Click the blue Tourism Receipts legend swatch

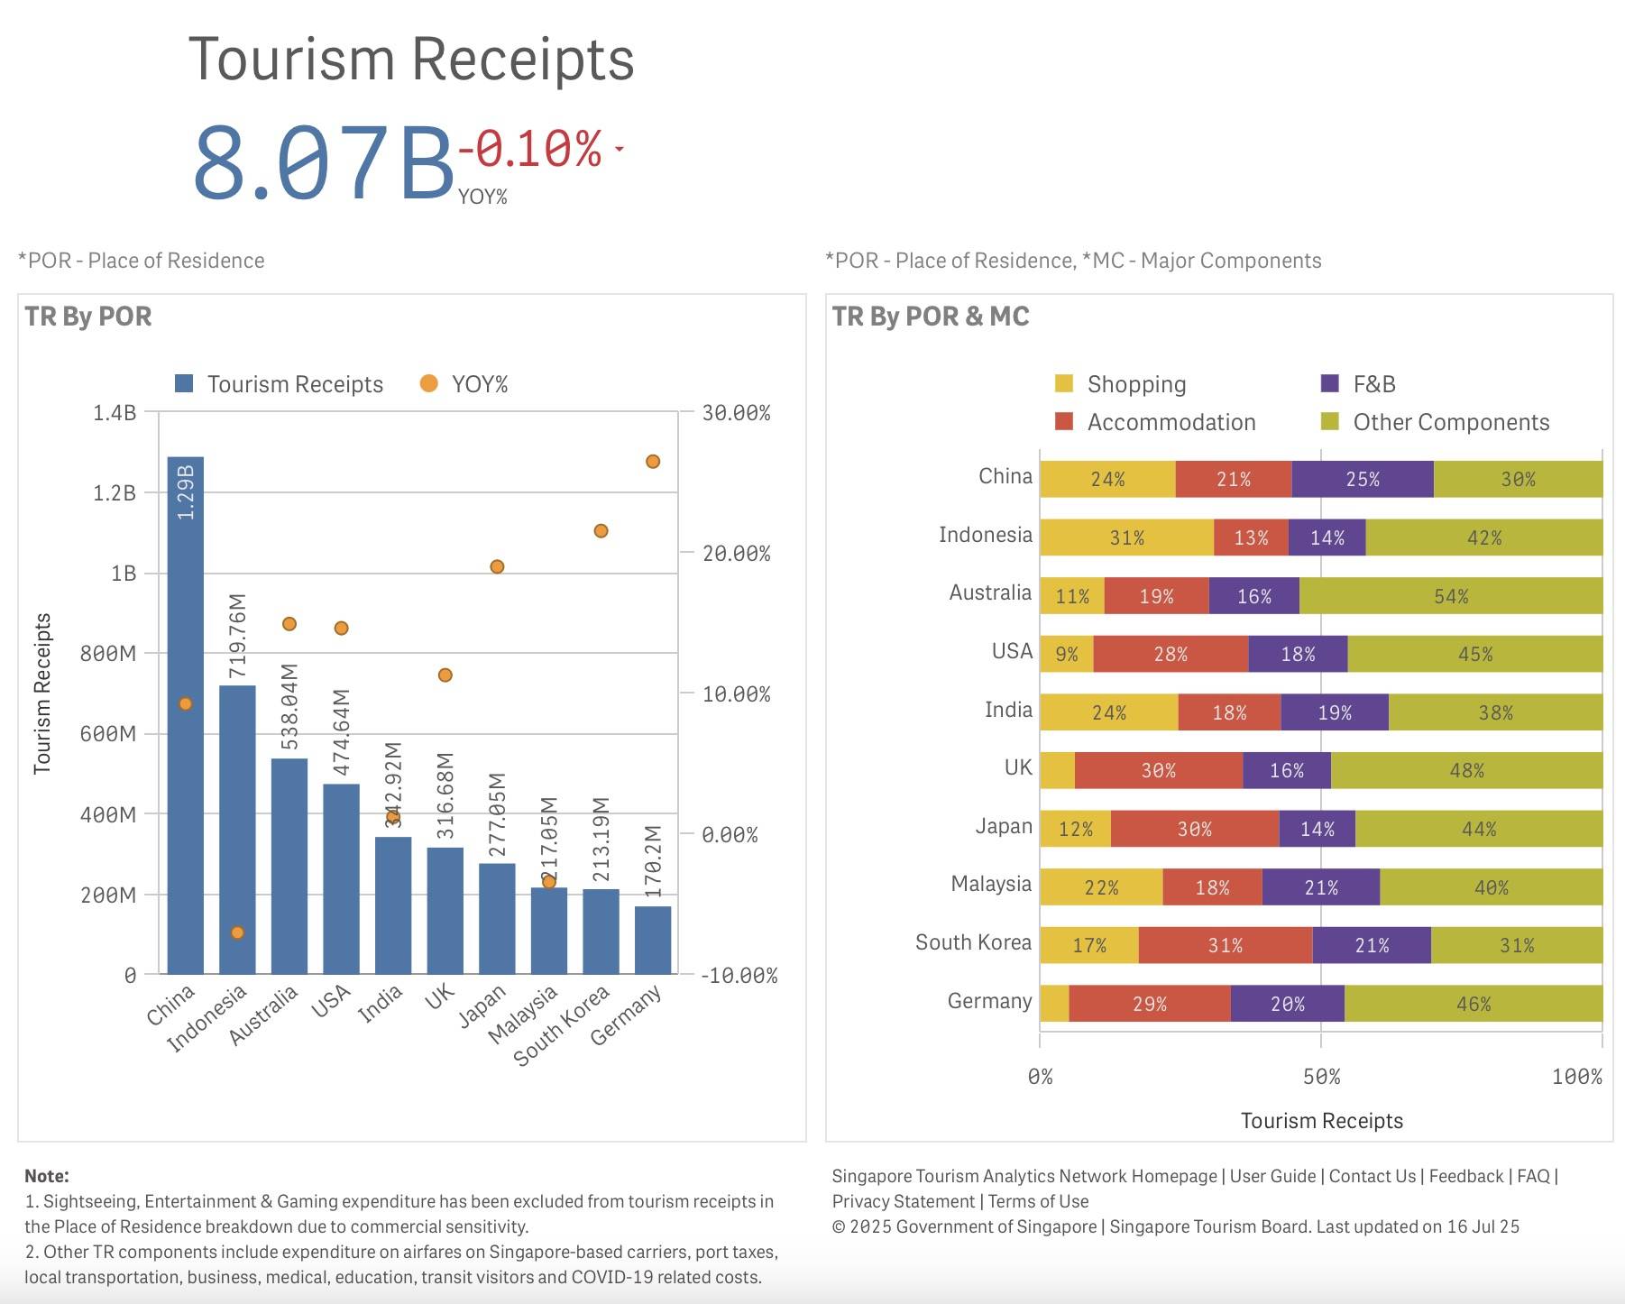pyautogui.click(x=184, y=383)
